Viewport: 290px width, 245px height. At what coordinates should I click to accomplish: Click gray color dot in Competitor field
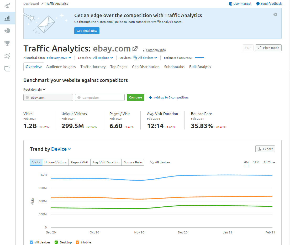(x=79, y=97)
